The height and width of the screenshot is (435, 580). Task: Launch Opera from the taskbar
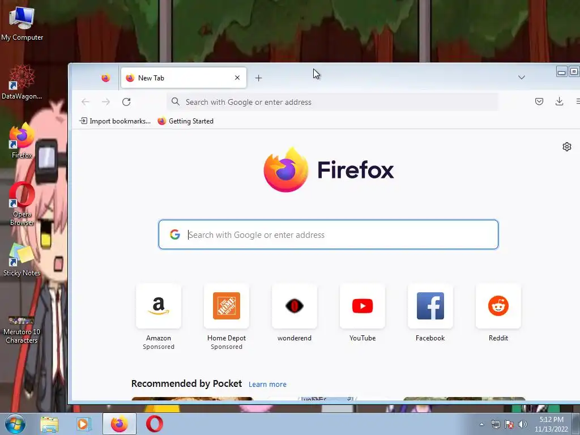154,424
